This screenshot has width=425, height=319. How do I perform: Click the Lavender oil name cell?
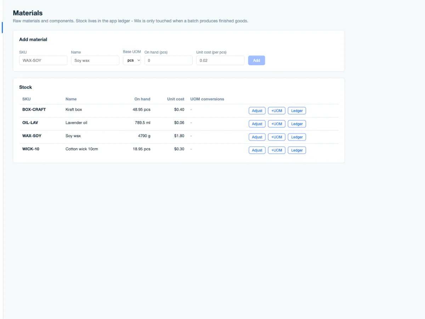(x=76, y=123)
